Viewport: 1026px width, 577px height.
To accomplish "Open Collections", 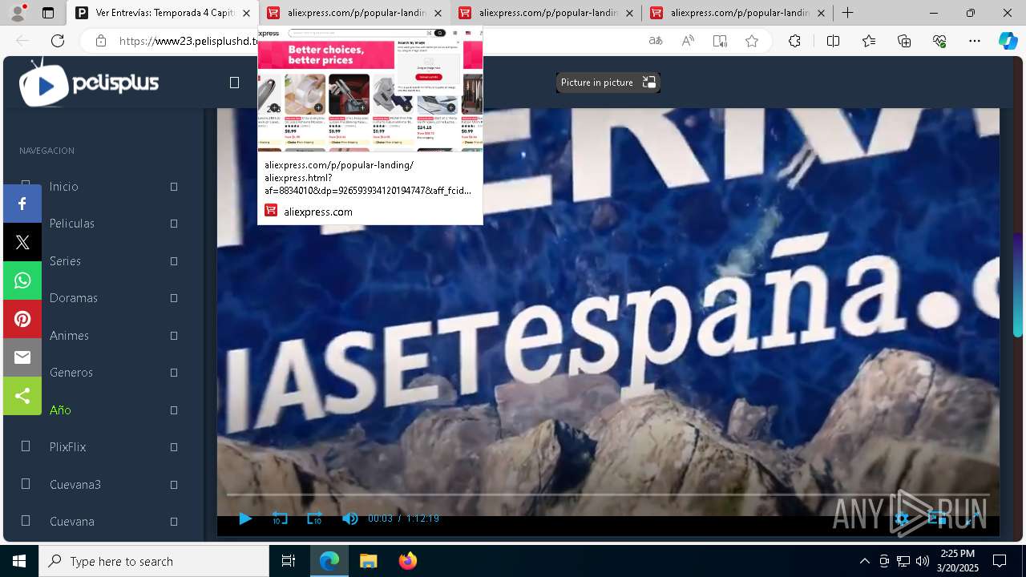I will [904, 41].
